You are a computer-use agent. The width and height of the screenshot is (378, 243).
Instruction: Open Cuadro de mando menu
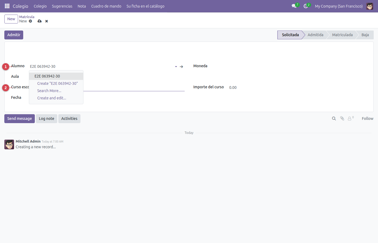[106, 6]
